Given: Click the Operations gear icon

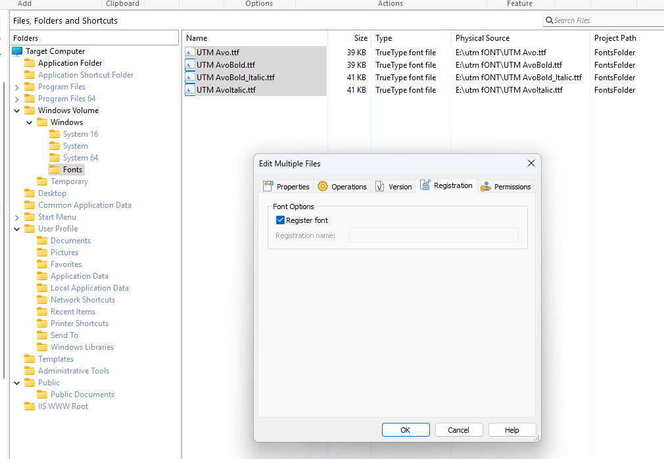Looking at the screenshot, I should [323, 187].
